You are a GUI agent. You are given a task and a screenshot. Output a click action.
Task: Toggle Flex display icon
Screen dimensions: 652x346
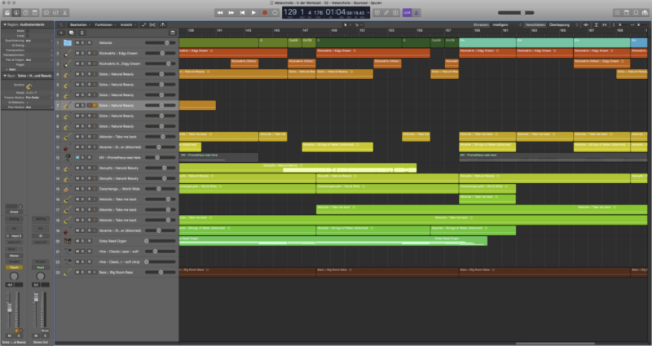[x=152, y=25]
